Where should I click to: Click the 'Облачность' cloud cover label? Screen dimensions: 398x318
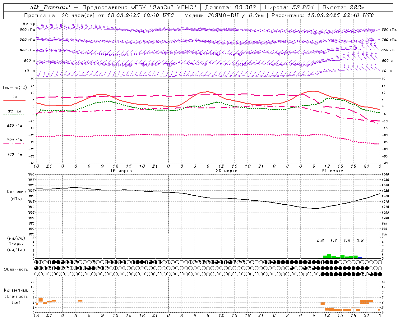pos(16,269)
